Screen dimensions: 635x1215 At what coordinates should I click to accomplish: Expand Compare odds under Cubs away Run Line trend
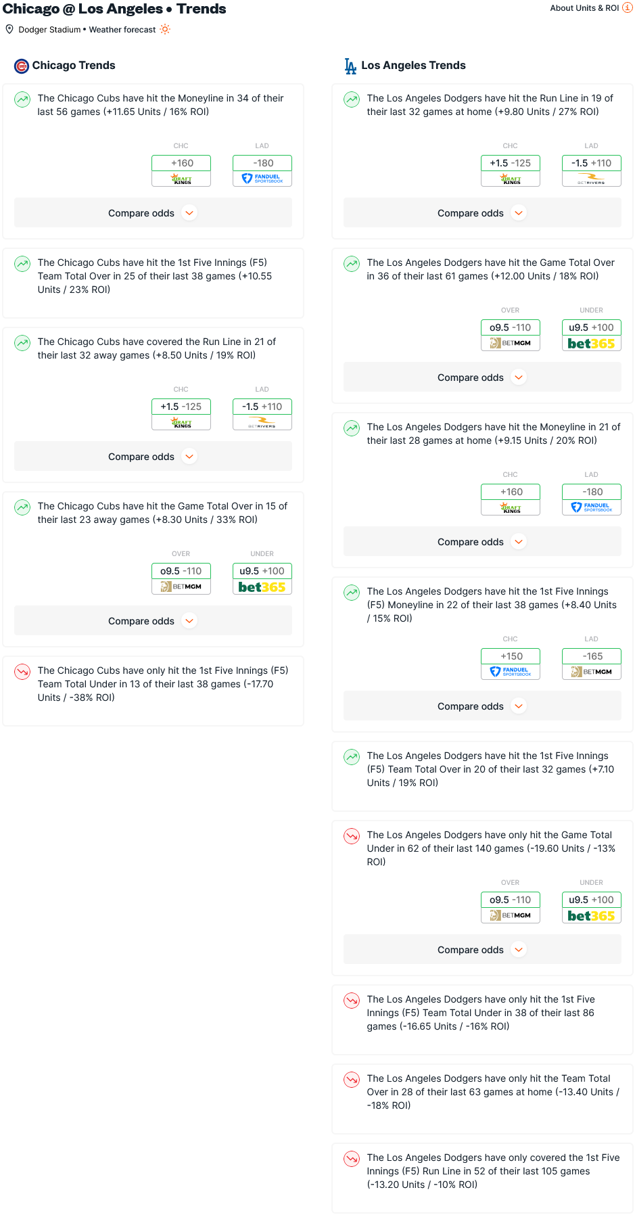153,457
